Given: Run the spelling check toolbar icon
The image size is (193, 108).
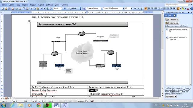Looking at the screenshot, I should point(24,9).
